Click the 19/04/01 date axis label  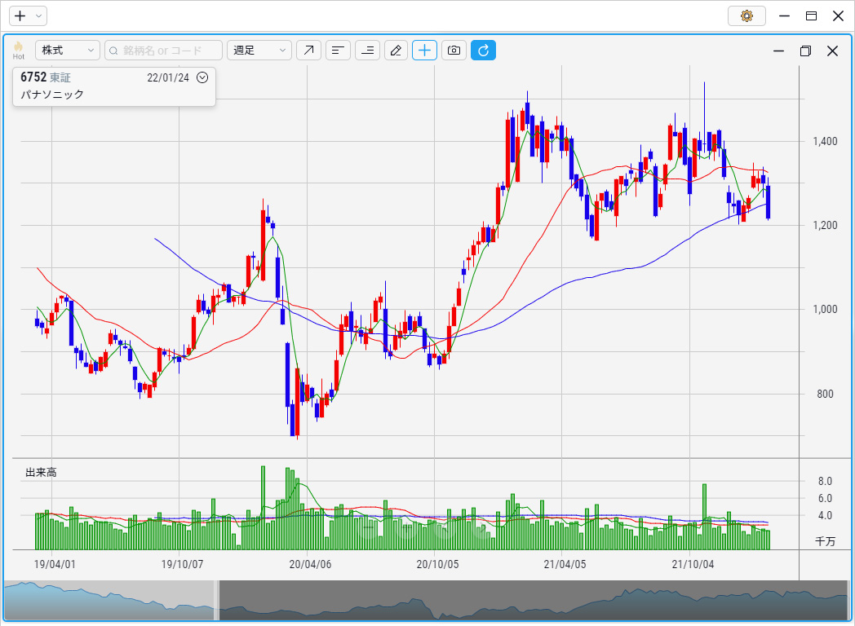click(55, 564)
